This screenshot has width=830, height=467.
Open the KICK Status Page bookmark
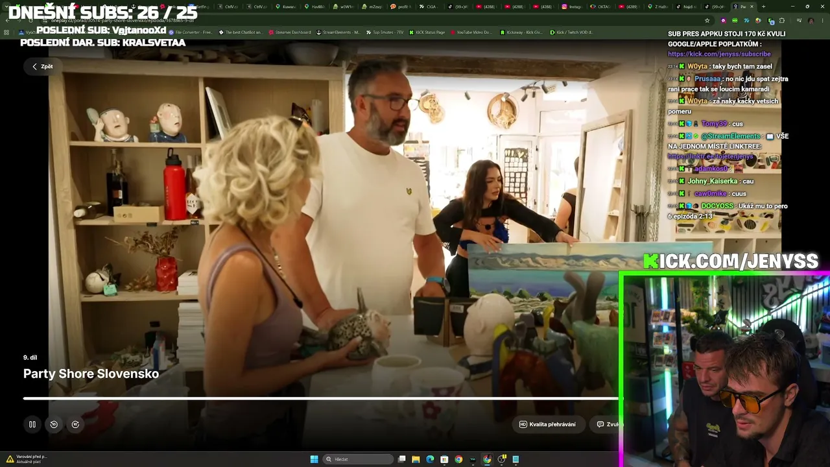pyautogui.click(x=427, y=32)
